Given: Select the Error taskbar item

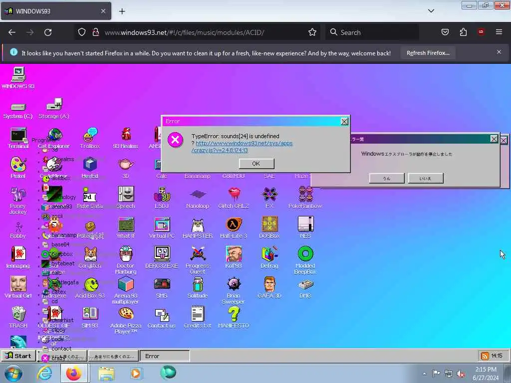Looking at the screenshot, I should pos(165,356).
